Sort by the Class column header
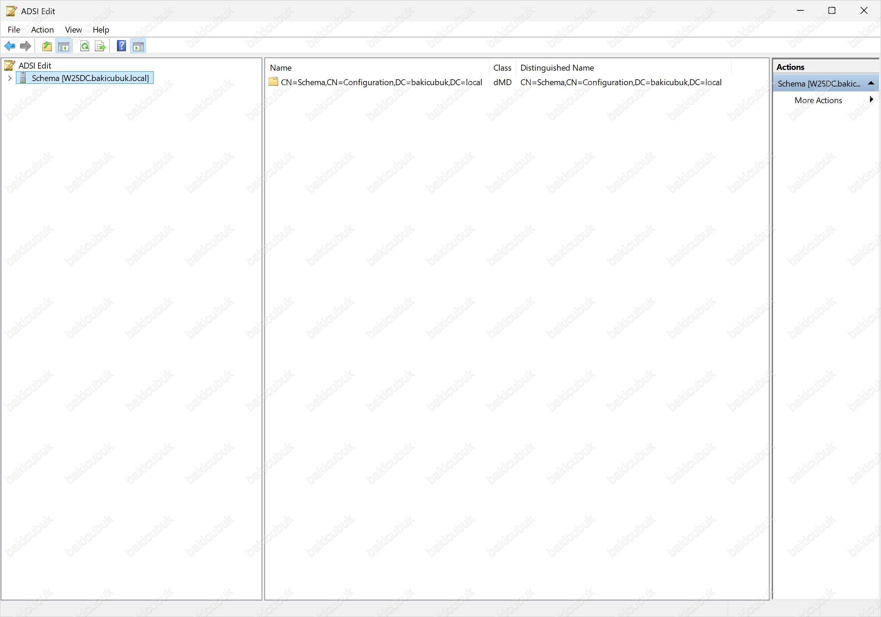 click(502, 68)
